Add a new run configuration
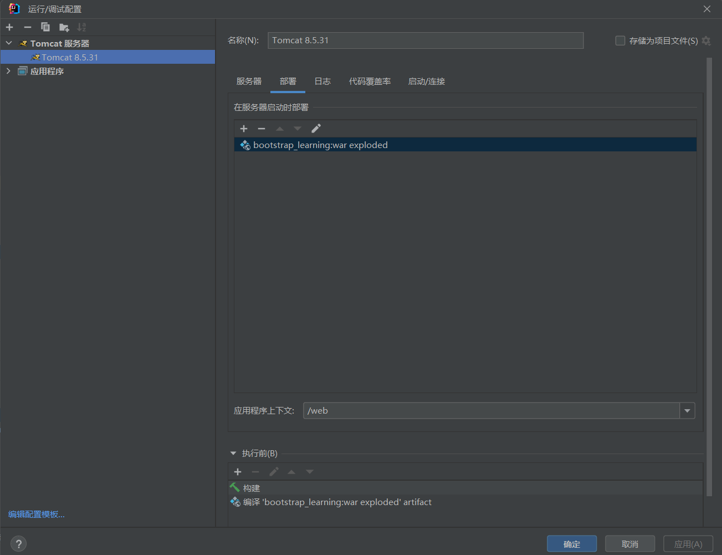Viewport: 722px width, 555px height. click(9, 27)
